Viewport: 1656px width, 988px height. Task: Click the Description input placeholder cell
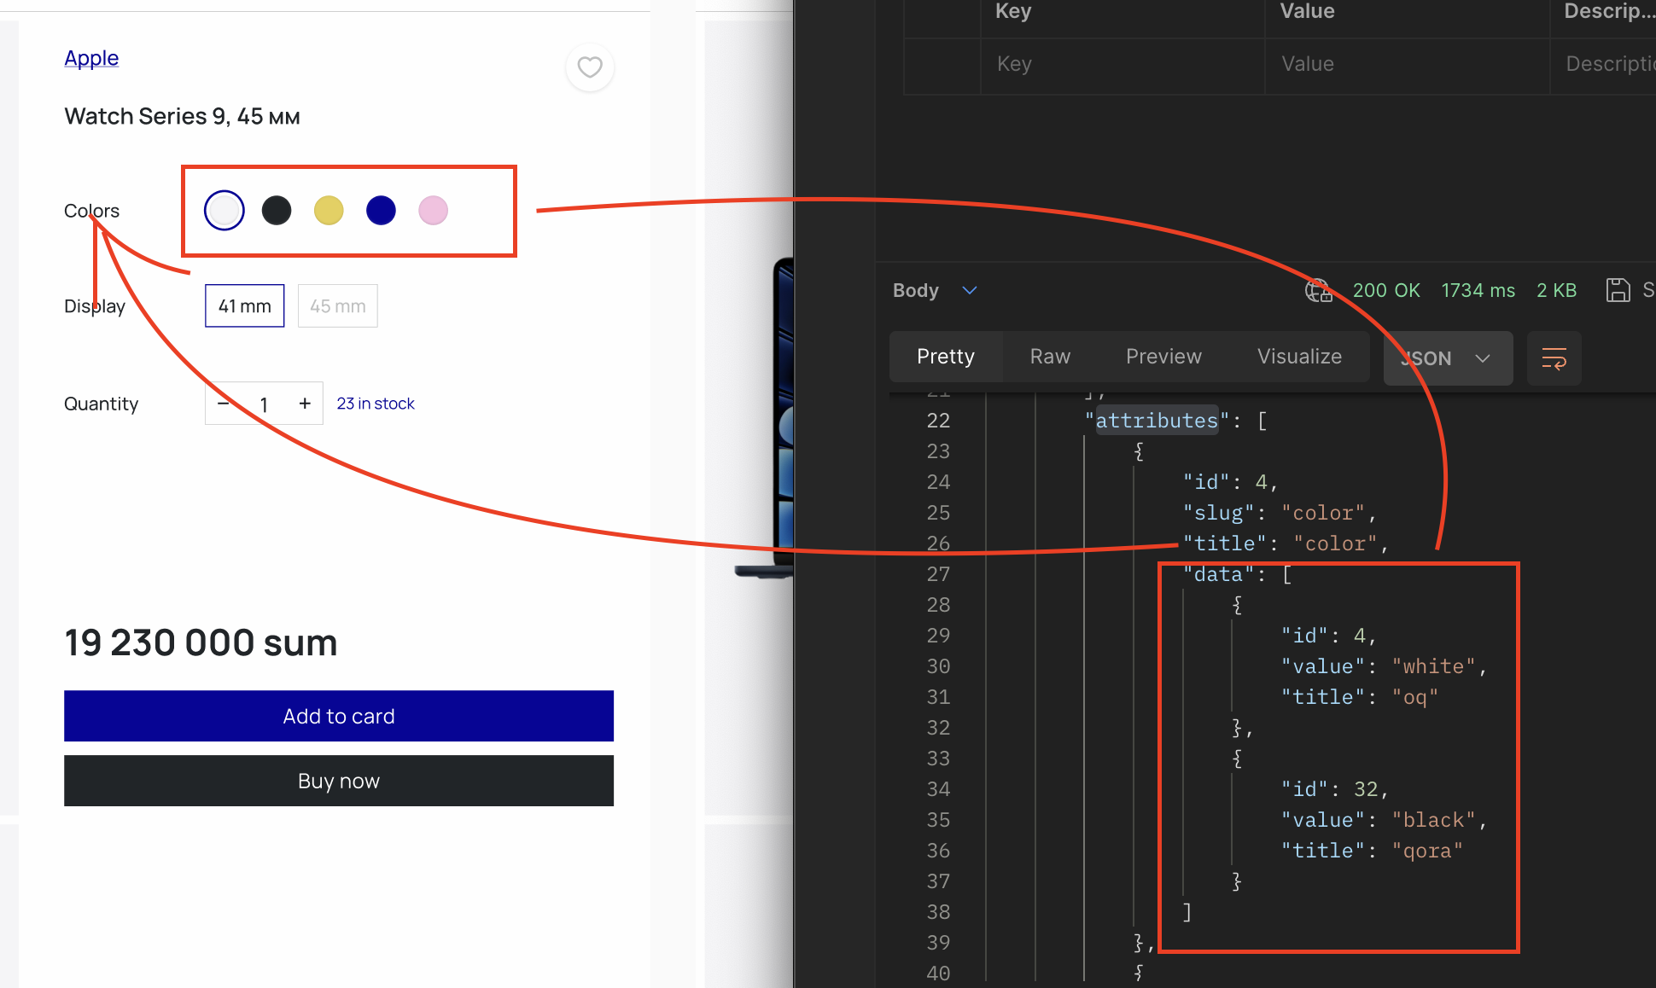pyautogui.click(x=1604, y=64)
